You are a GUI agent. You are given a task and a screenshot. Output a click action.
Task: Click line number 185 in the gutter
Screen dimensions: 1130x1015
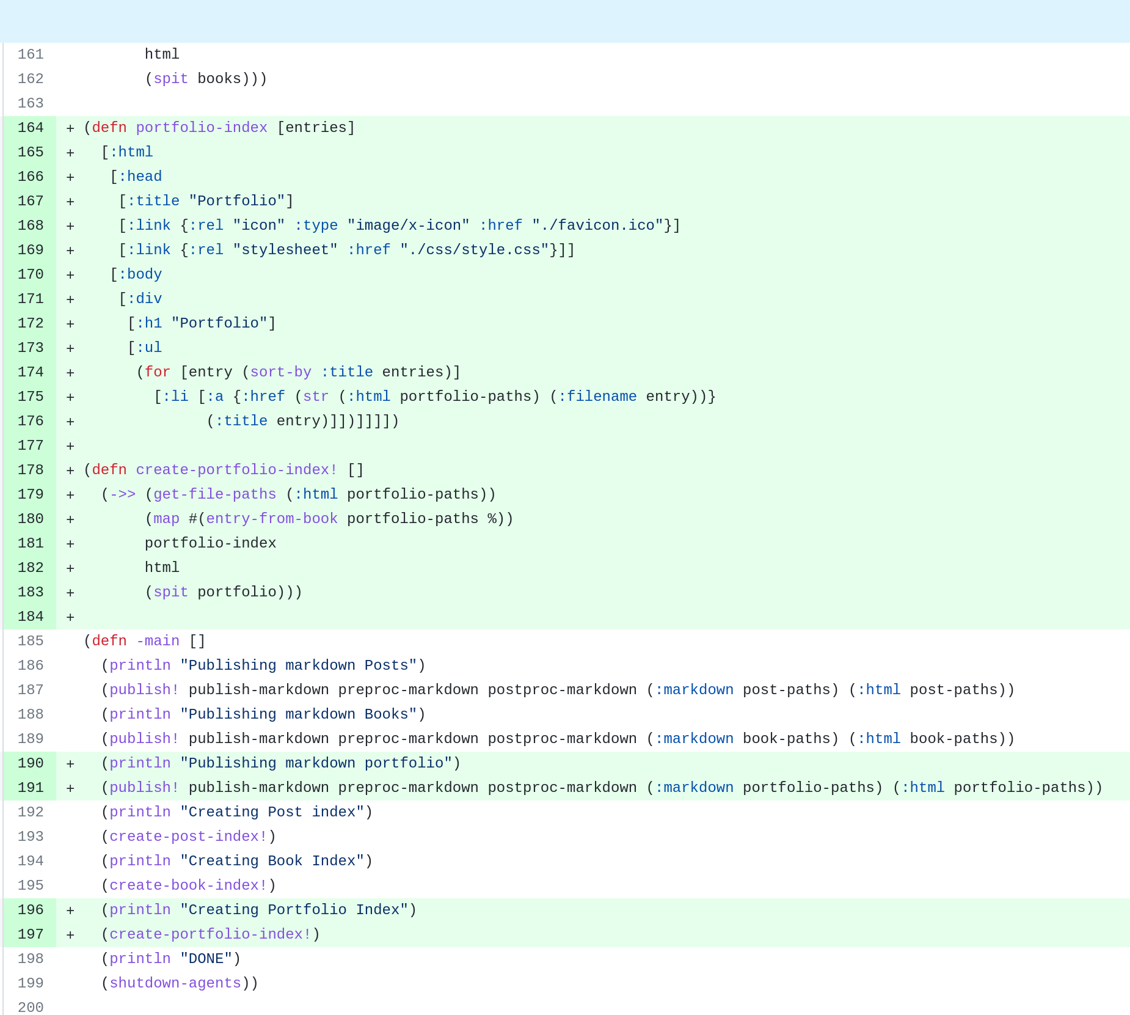[31, 641]
